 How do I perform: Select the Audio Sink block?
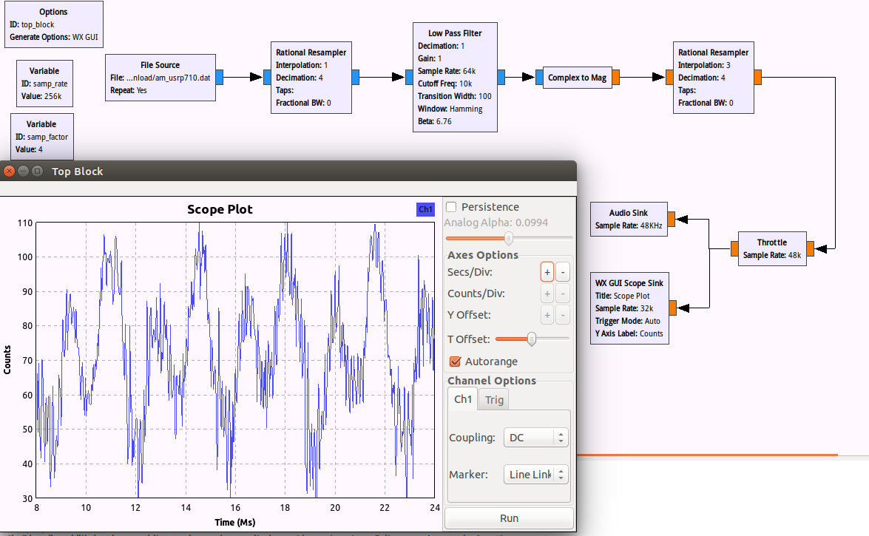(x=629, y=219)
